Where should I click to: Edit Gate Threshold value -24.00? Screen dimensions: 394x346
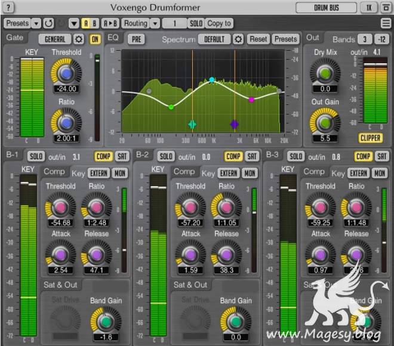66,89
